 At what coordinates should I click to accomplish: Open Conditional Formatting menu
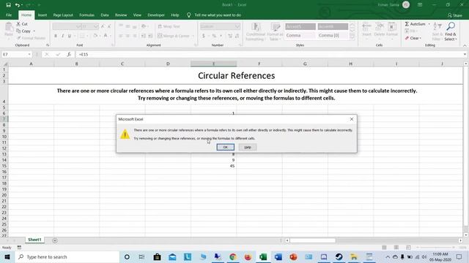click(255, 31)
